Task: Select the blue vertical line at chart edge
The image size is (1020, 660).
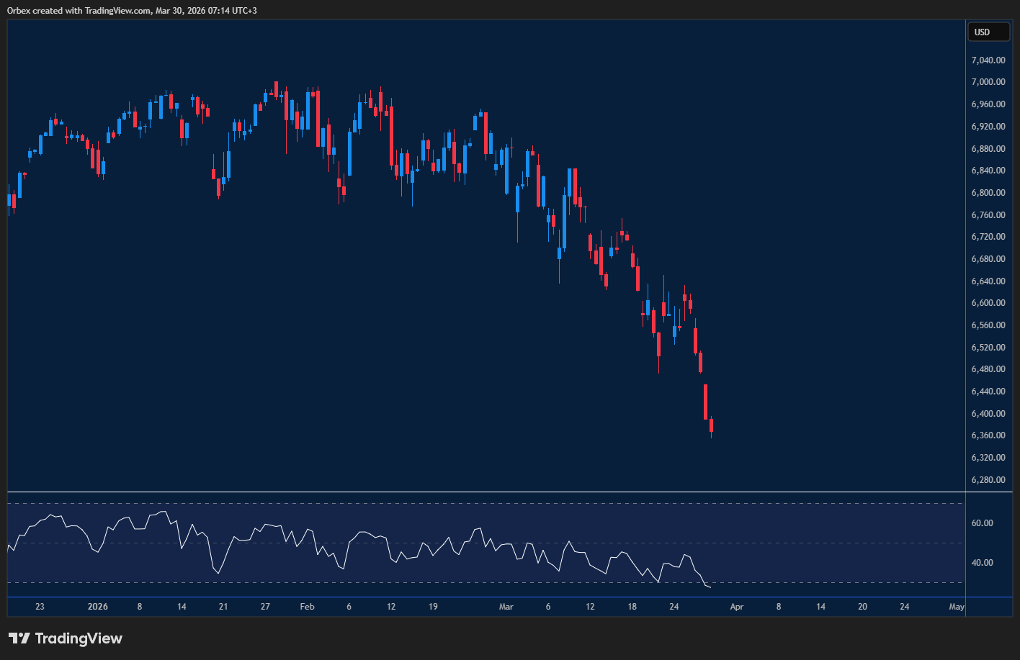Action: coord(965,288)
